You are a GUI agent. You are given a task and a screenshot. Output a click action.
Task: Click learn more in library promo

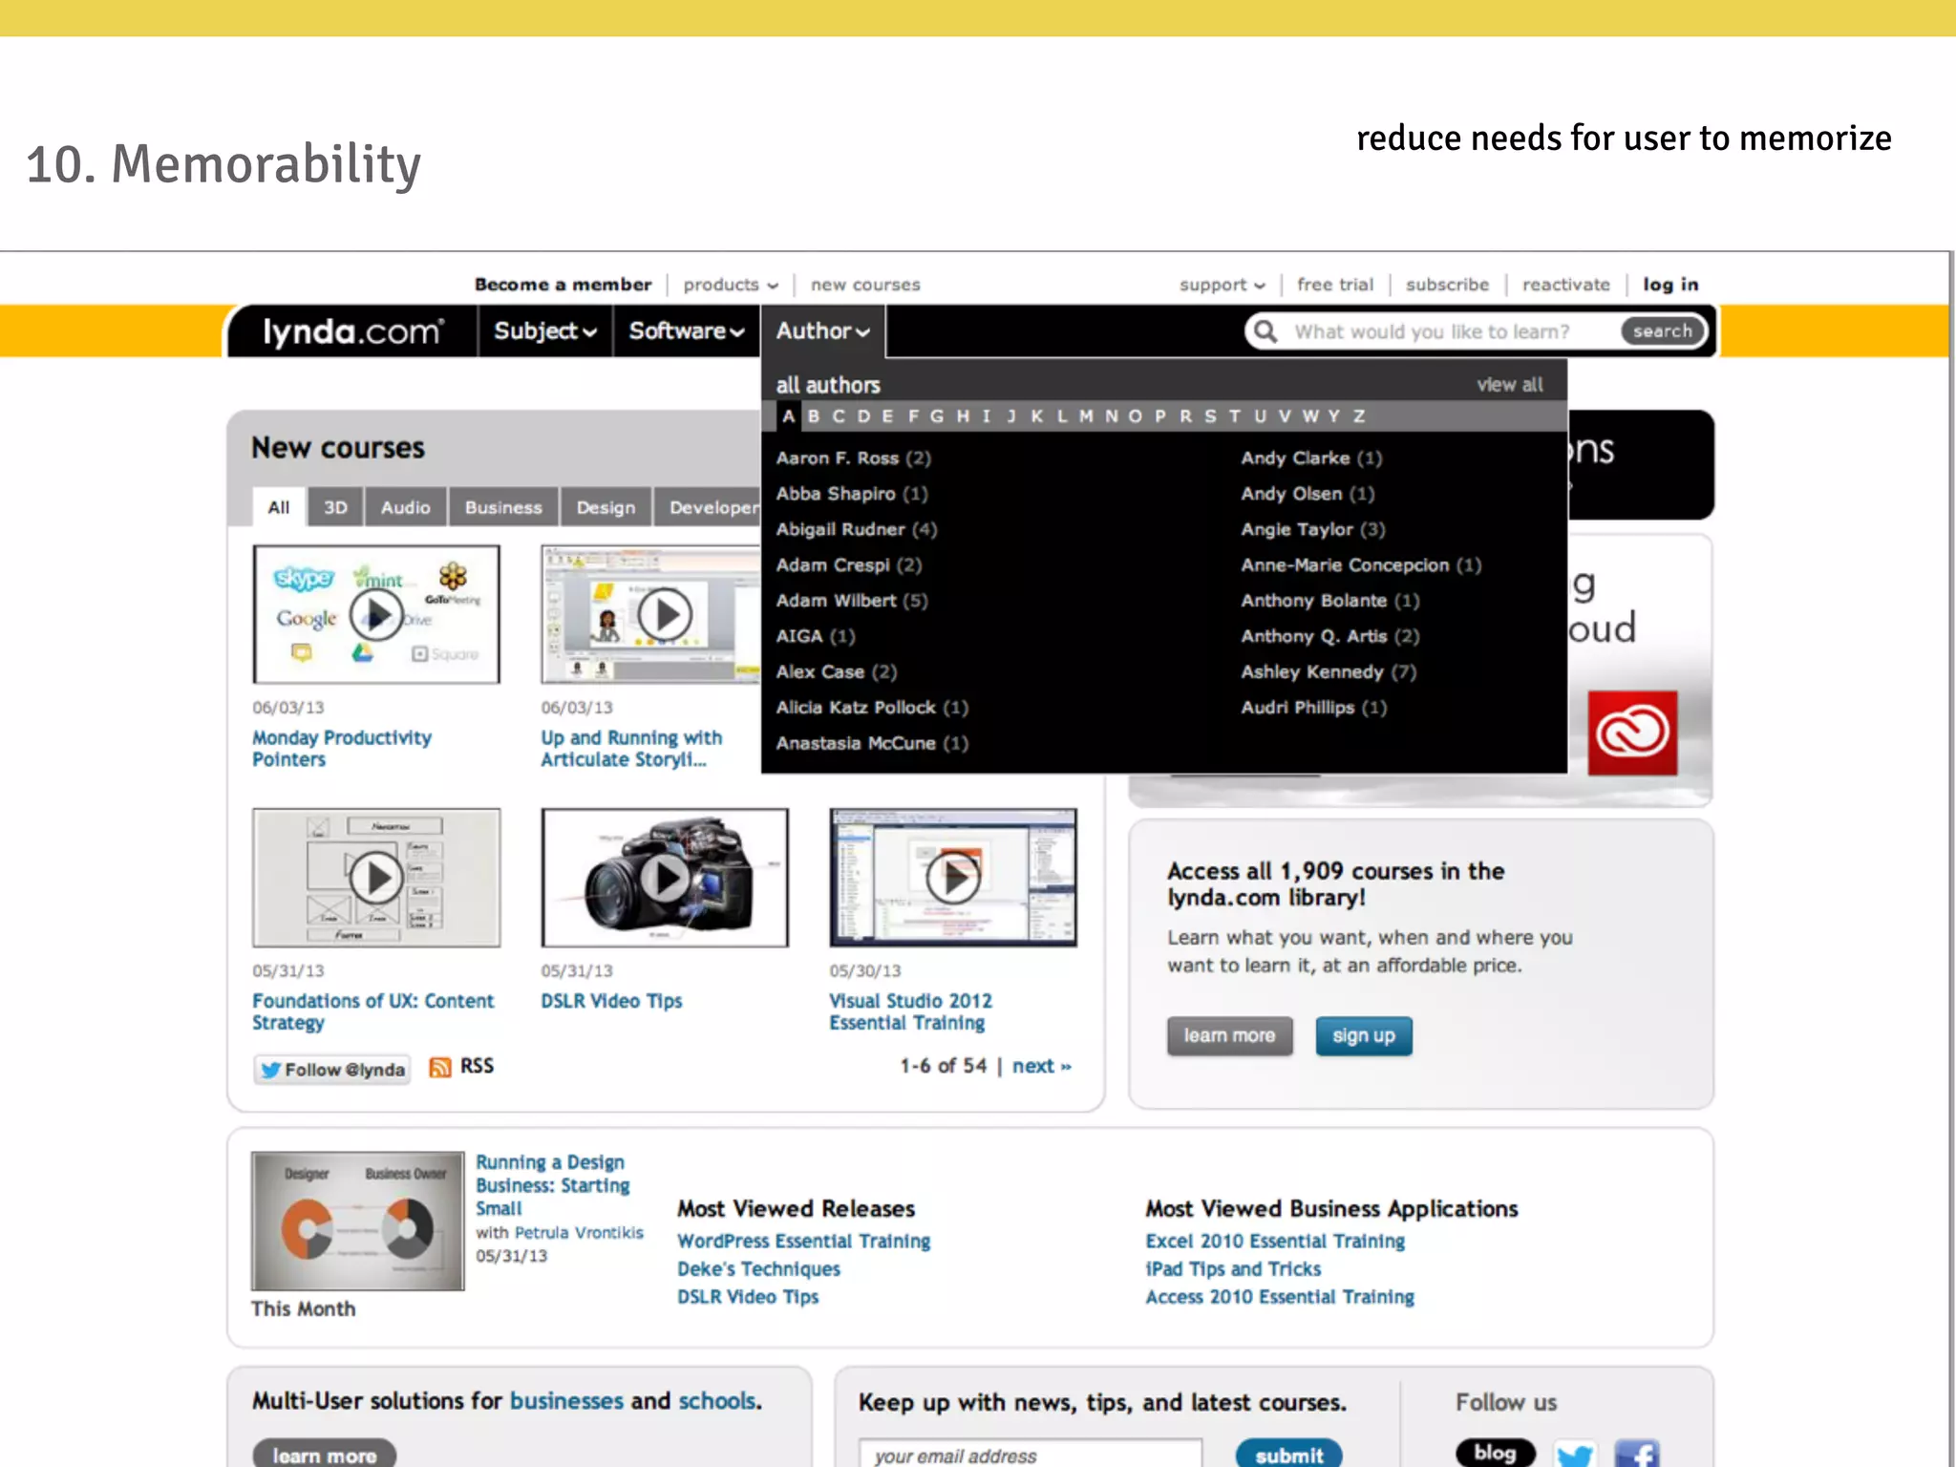(1229, 1036)
